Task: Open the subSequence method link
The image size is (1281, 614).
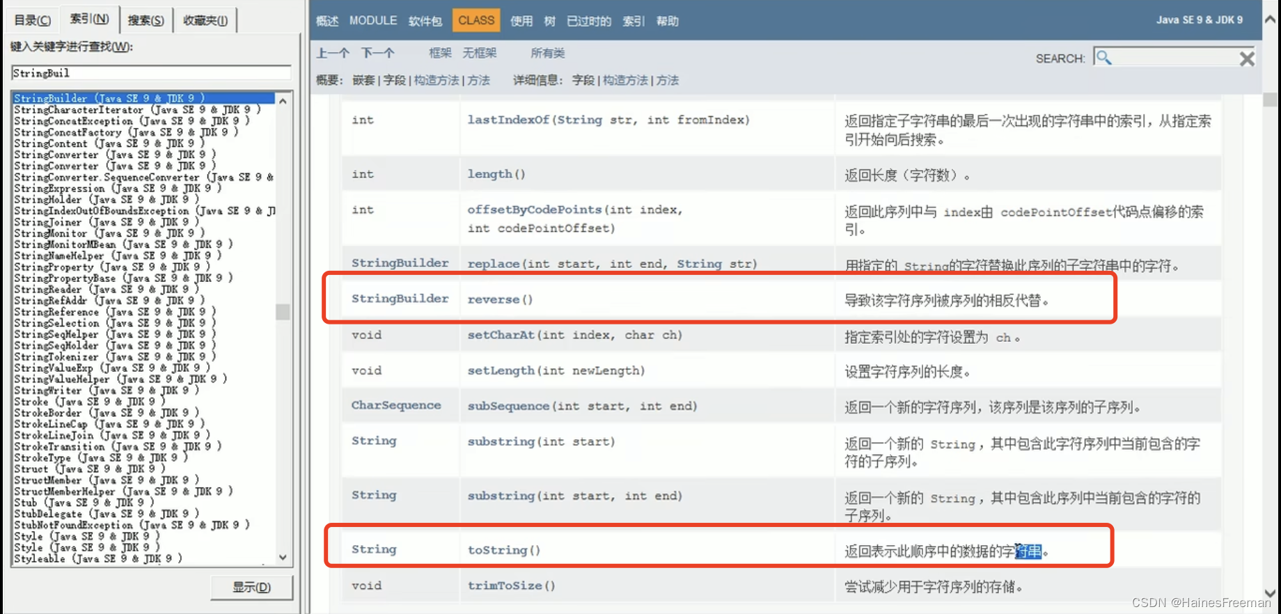Action: tap(508, 406)
